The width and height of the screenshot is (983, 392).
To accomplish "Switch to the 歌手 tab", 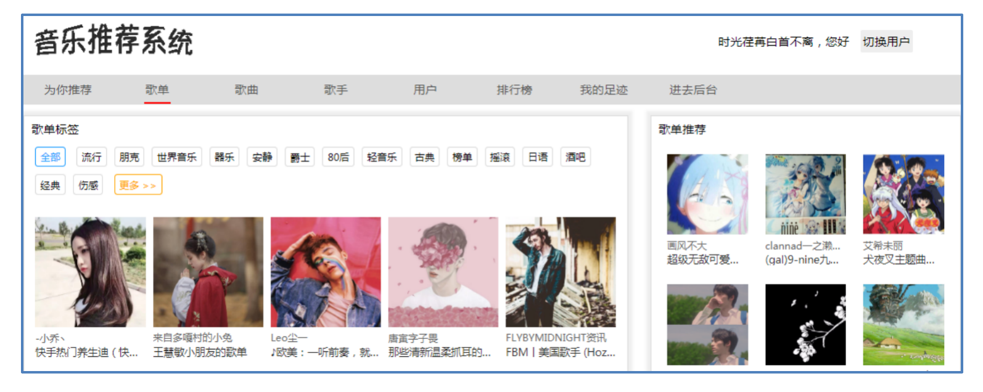I will click(x=335, y=90).
